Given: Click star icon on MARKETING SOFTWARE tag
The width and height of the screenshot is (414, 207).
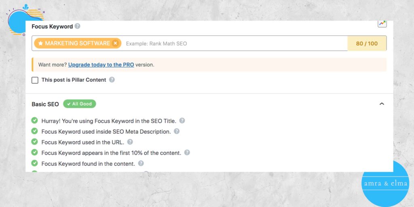Looking at the screenshot, I should pyautogui.click(x=40, y=43).
